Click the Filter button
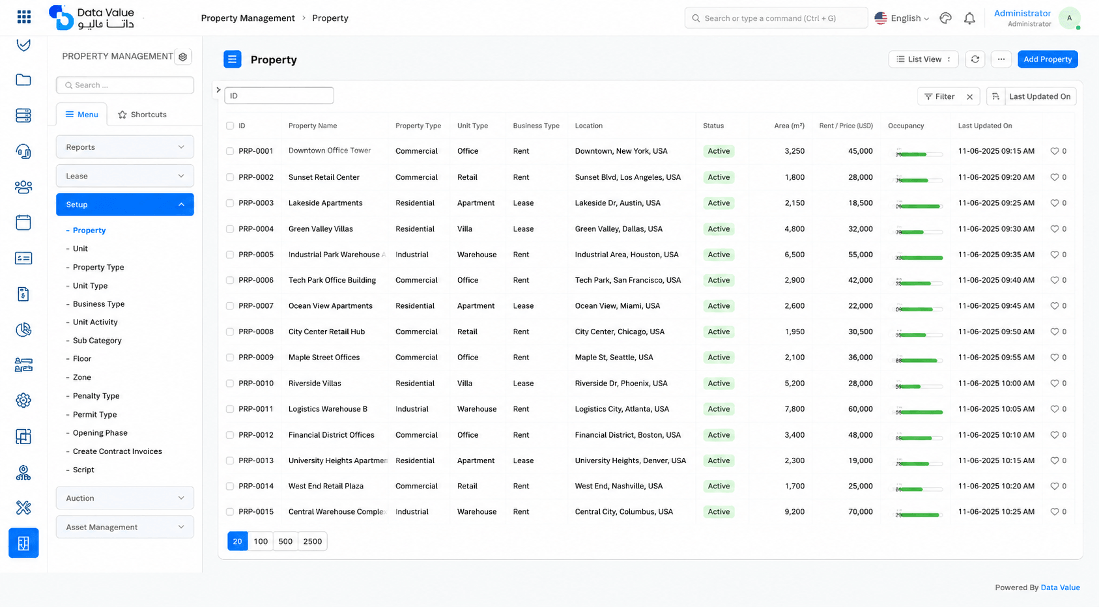This screenshot has height=607, width=1099. click(x=939, y=96)
